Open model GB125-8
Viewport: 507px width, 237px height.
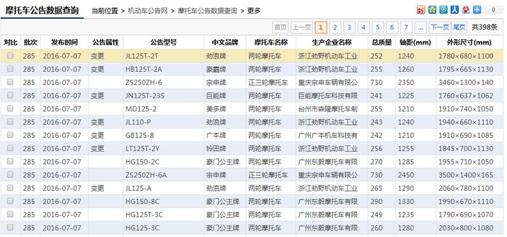point(140,136)
